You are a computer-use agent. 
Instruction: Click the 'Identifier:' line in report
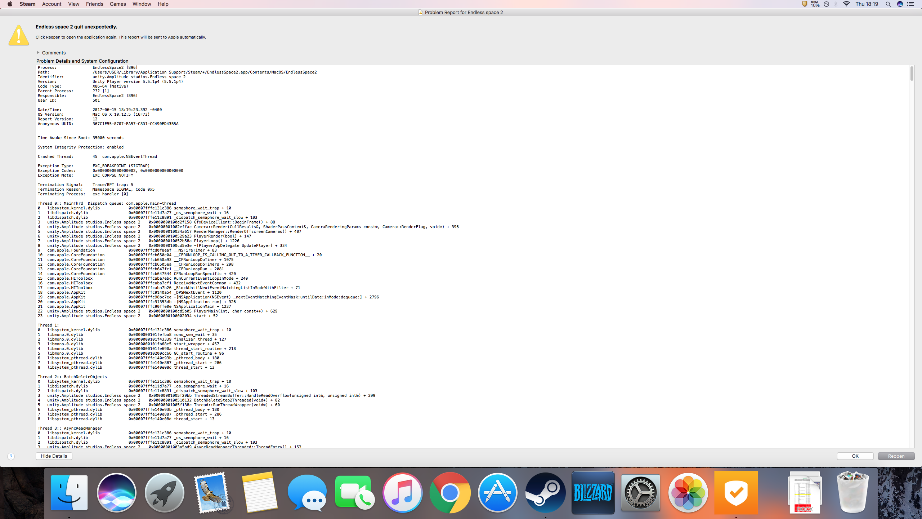pyautogui.click(x=112, y=77)
